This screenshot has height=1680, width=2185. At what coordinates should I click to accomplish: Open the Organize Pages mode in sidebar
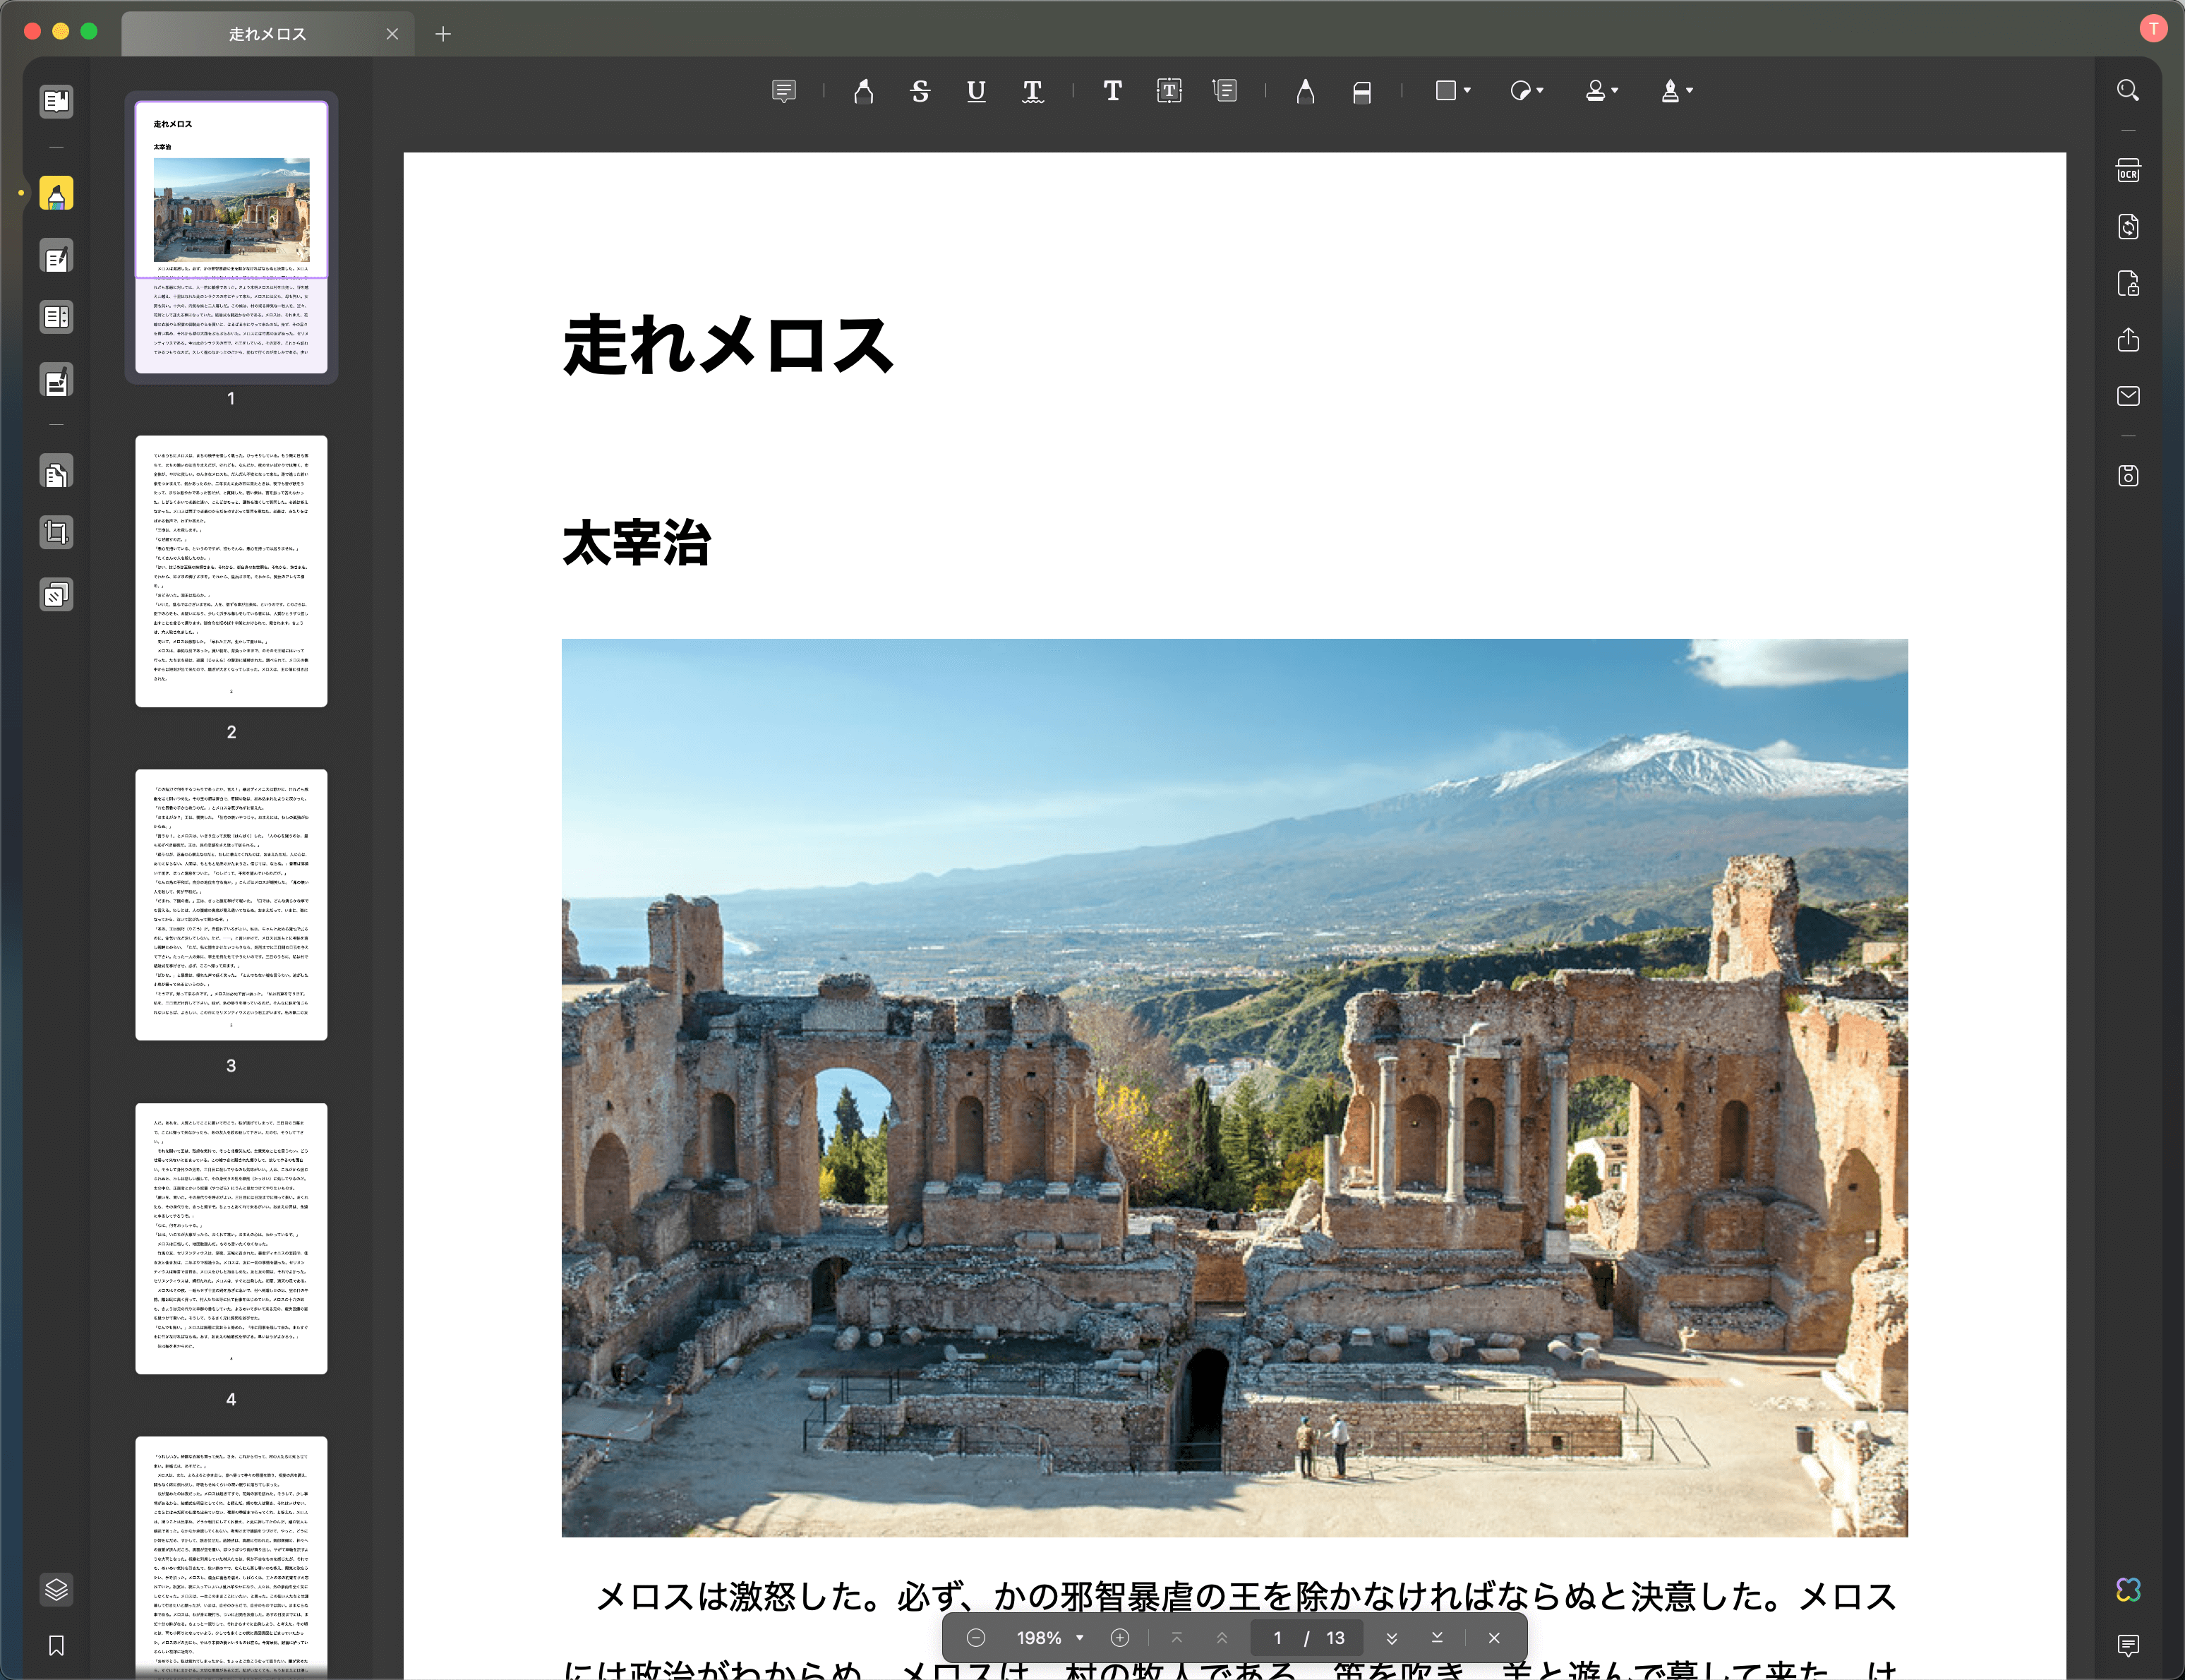point(56,317)
